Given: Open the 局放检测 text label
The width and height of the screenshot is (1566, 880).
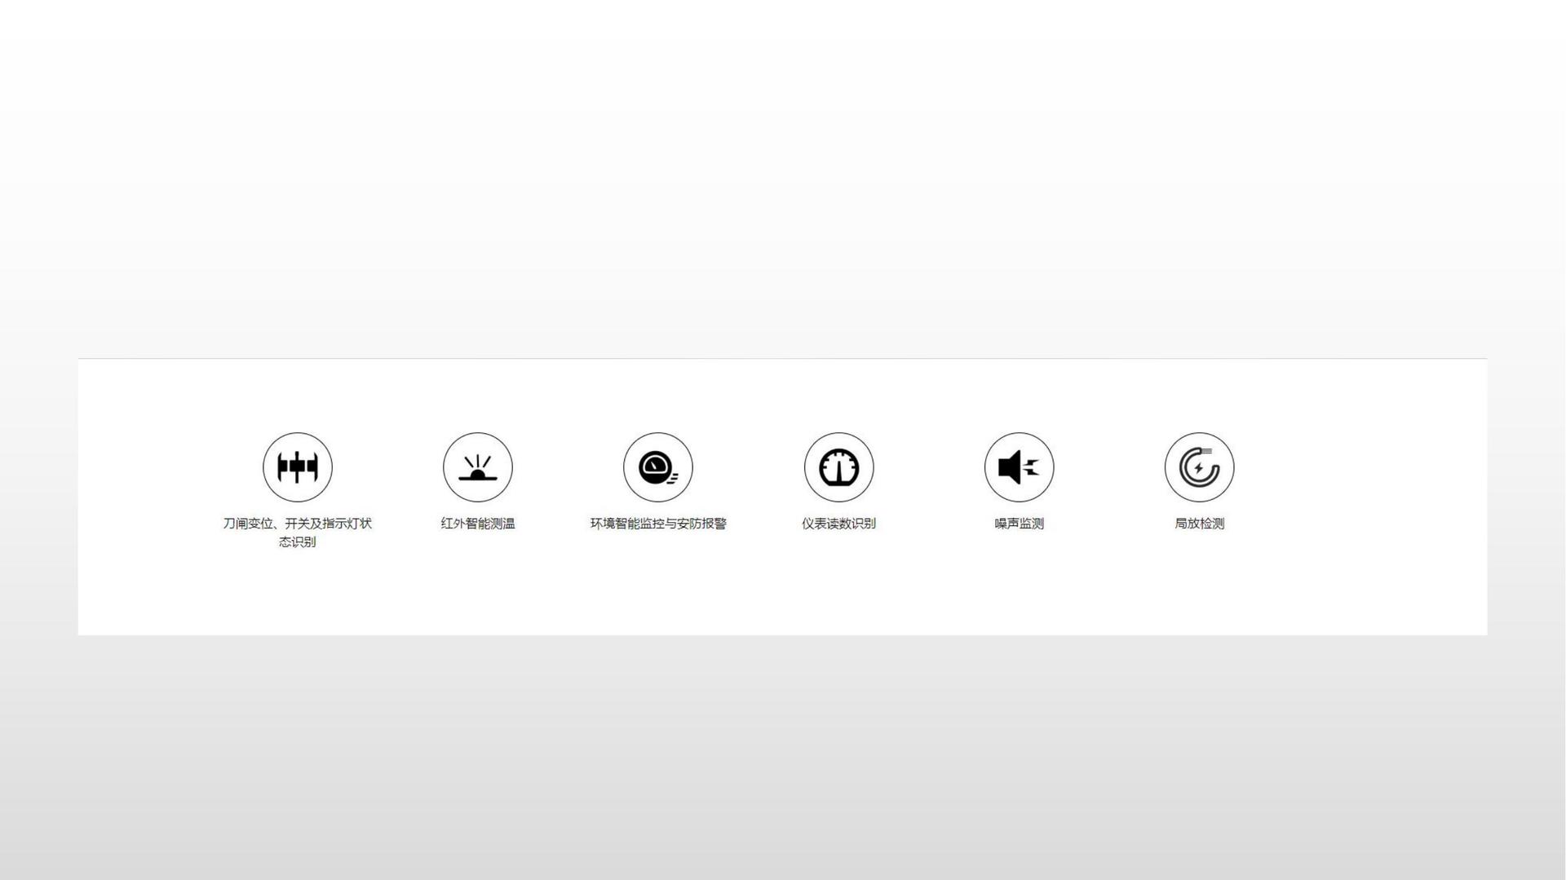Looking at the screenshot, I should [1199, 524].
